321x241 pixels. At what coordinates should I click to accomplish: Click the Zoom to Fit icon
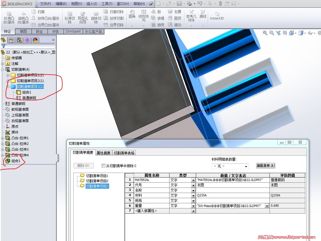265,33
